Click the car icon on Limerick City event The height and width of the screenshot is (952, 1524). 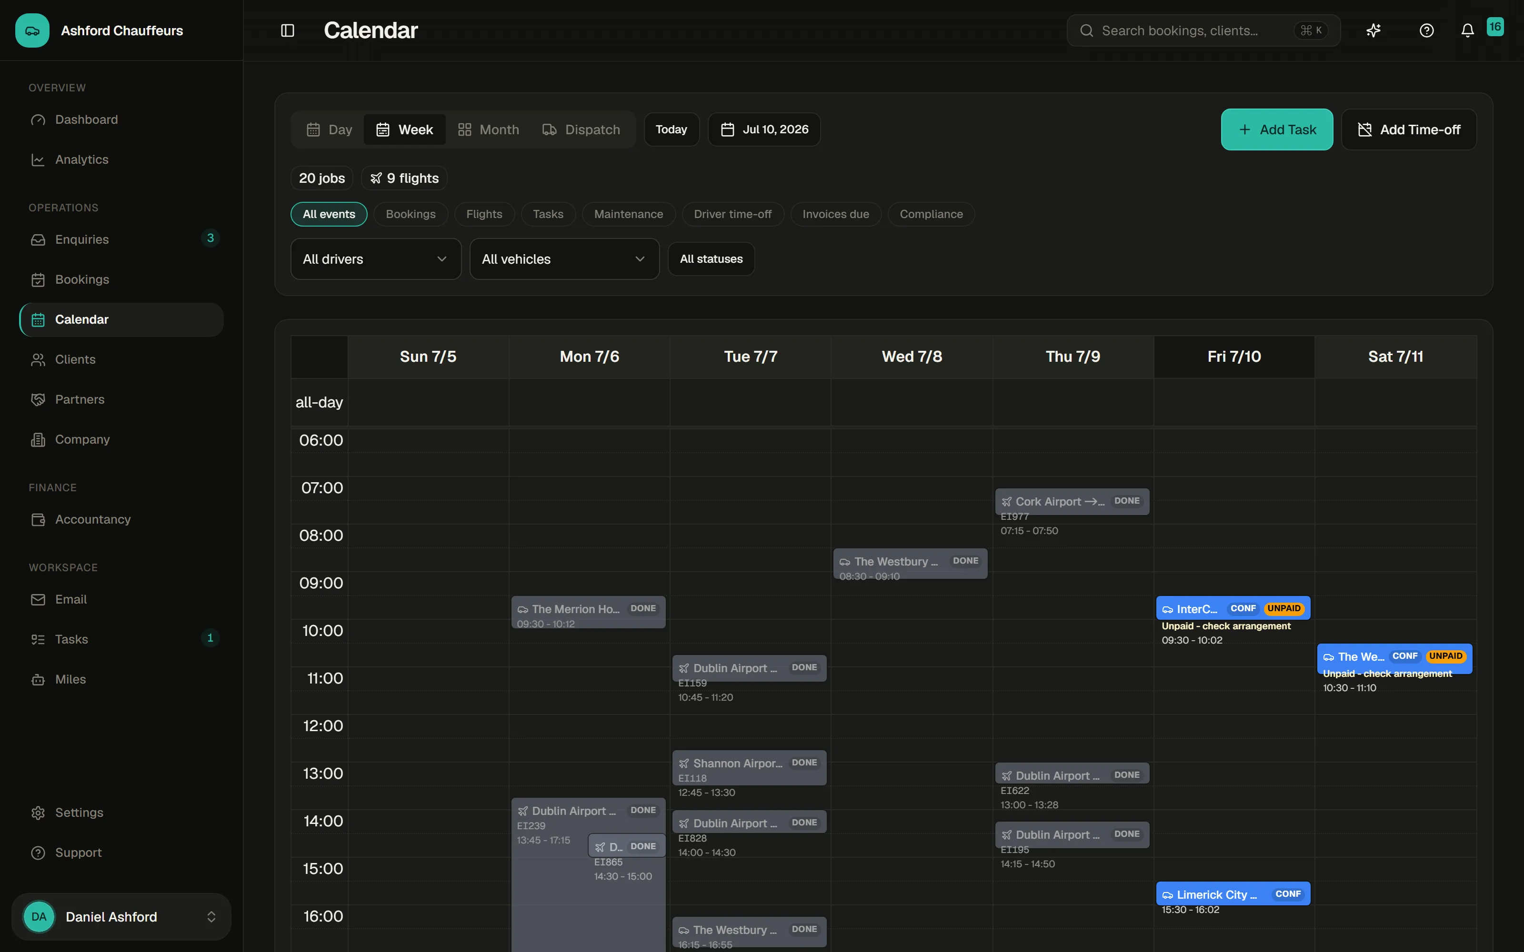tap(1168, 895)
